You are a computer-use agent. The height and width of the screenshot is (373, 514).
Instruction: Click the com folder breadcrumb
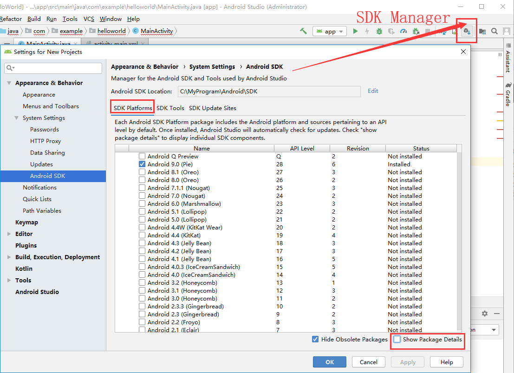pyautogui.click(x=35, y=31)
